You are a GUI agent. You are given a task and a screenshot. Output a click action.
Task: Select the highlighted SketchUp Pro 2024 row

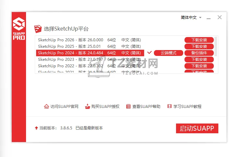(x=90, y=53)
